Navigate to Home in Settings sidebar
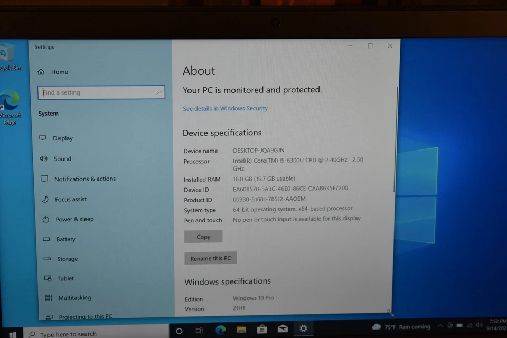This screenshot has height=338, width=507. point(59,72)
